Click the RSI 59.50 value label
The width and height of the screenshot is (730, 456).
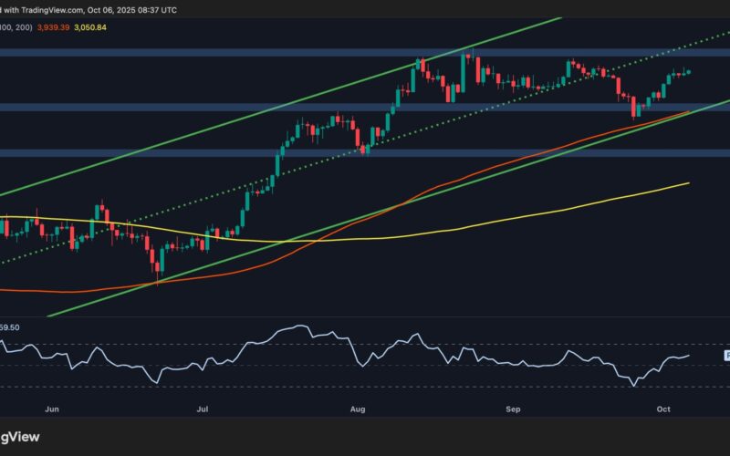10,326
